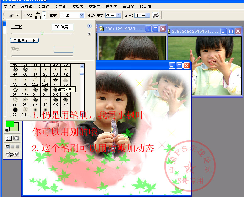Pick the 60 textured stroke brush
This screenshot has height=197, width=244.
point(25,72)
